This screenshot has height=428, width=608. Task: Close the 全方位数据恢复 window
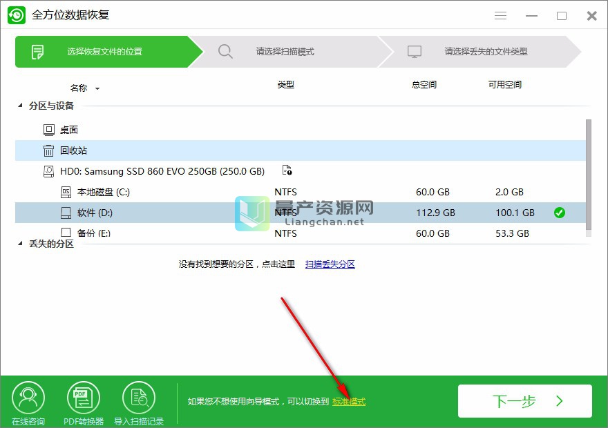(591, 15)
